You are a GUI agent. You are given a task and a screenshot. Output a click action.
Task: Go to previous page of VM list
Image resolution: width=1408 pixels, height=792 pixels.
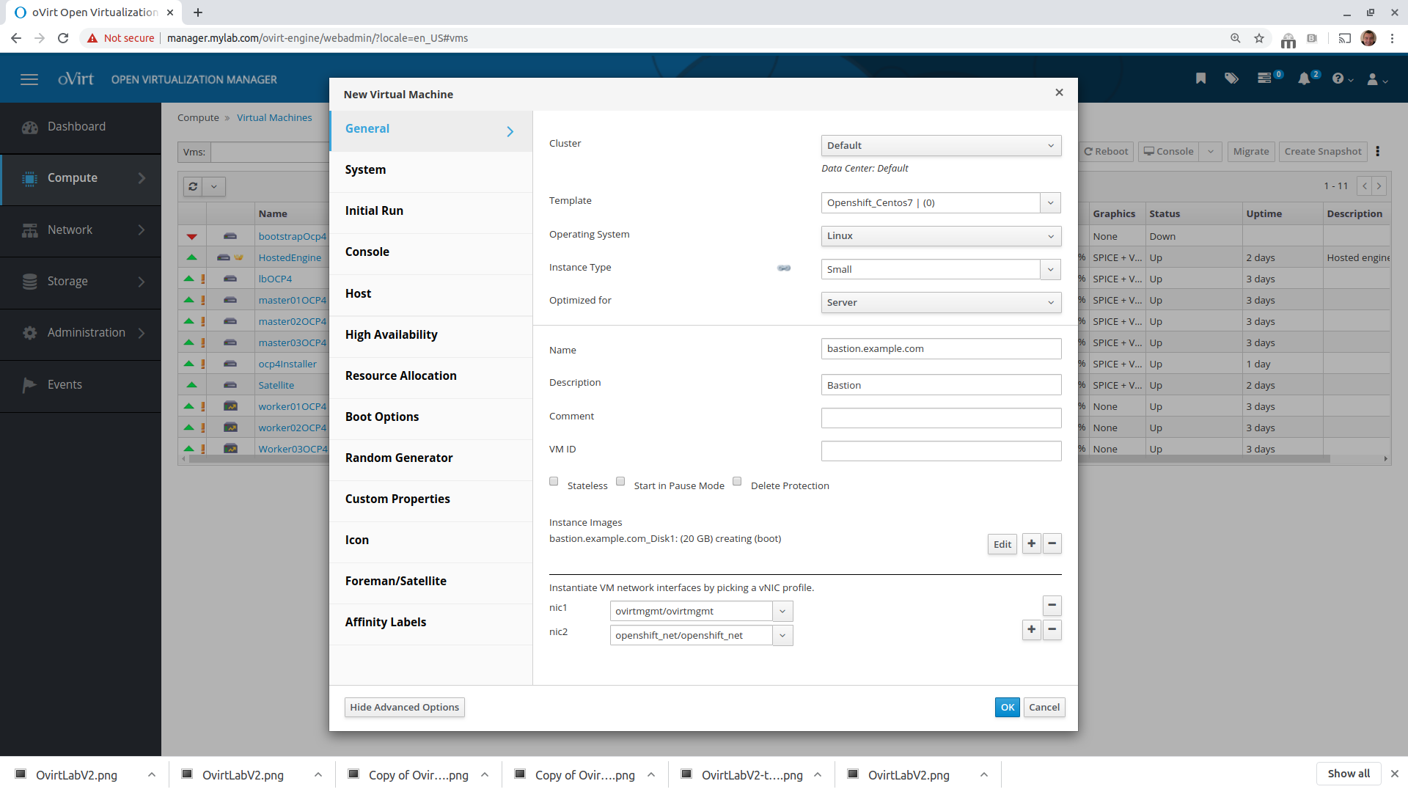[1365, 186]
